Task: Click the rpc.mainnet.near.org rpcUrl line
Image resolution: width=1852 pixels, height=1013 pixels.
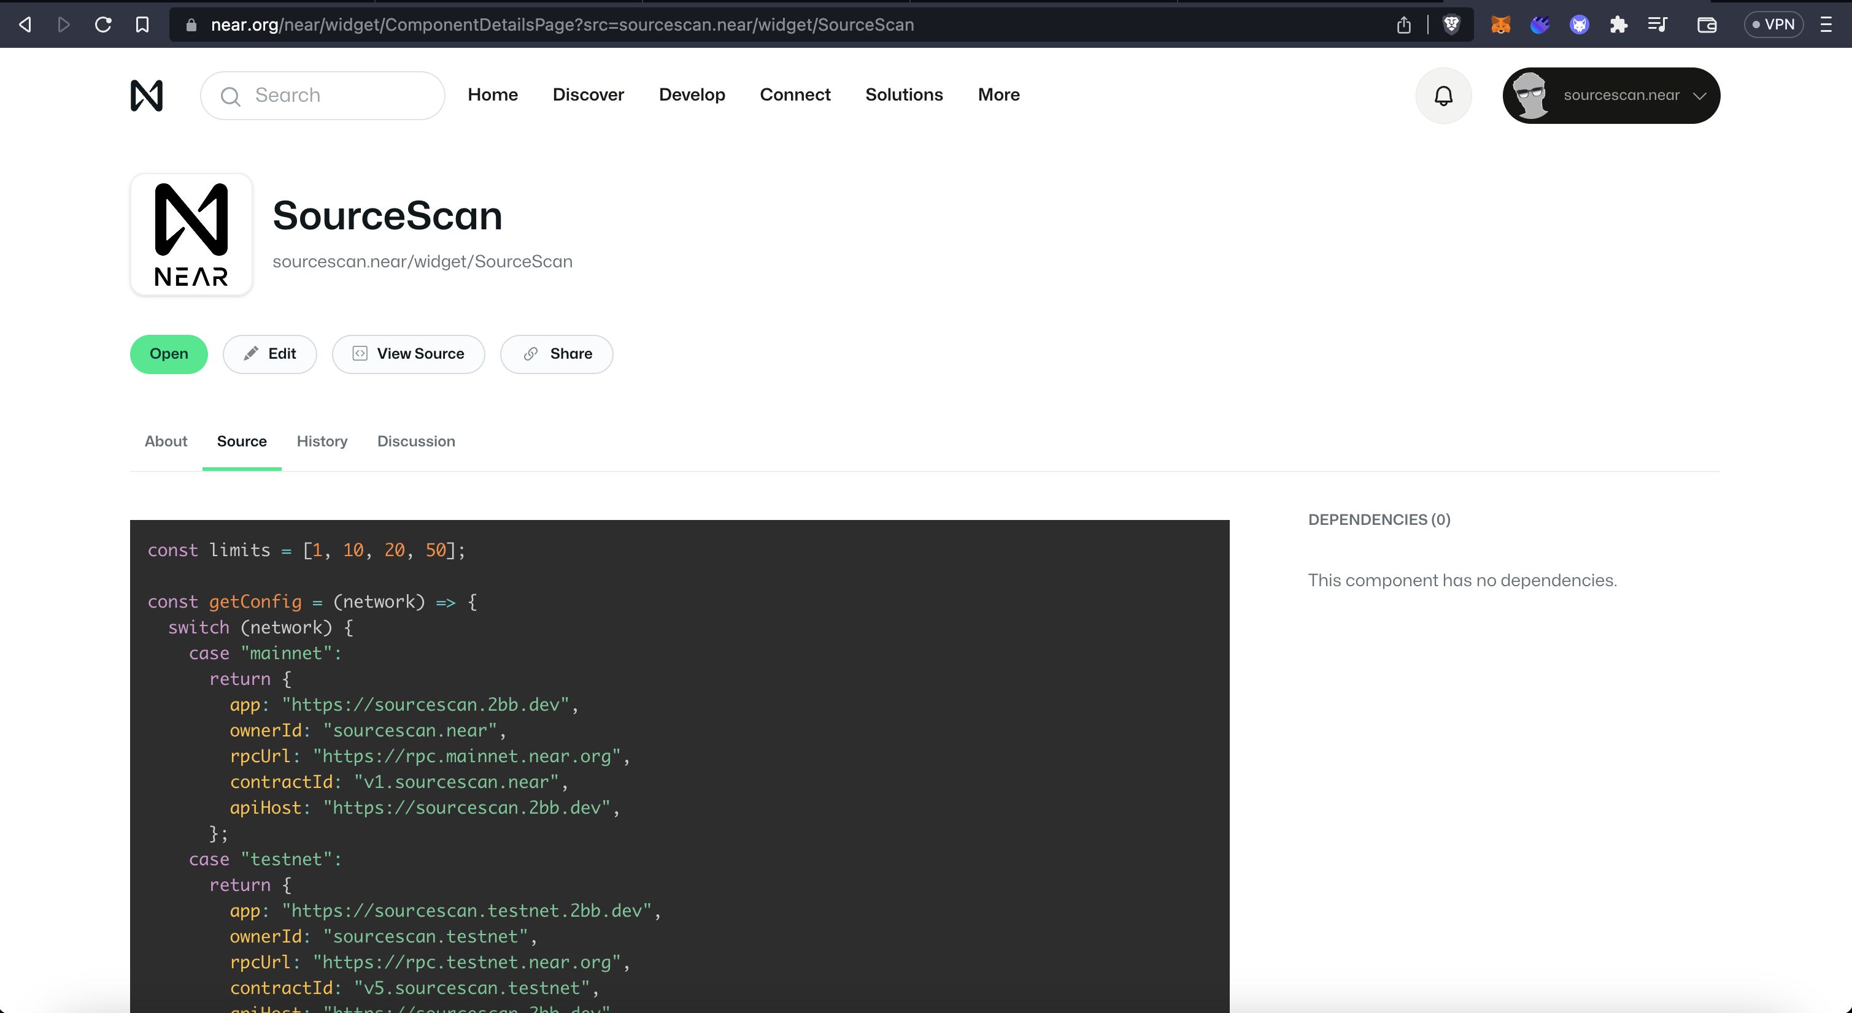Action: tap(430, 757)
